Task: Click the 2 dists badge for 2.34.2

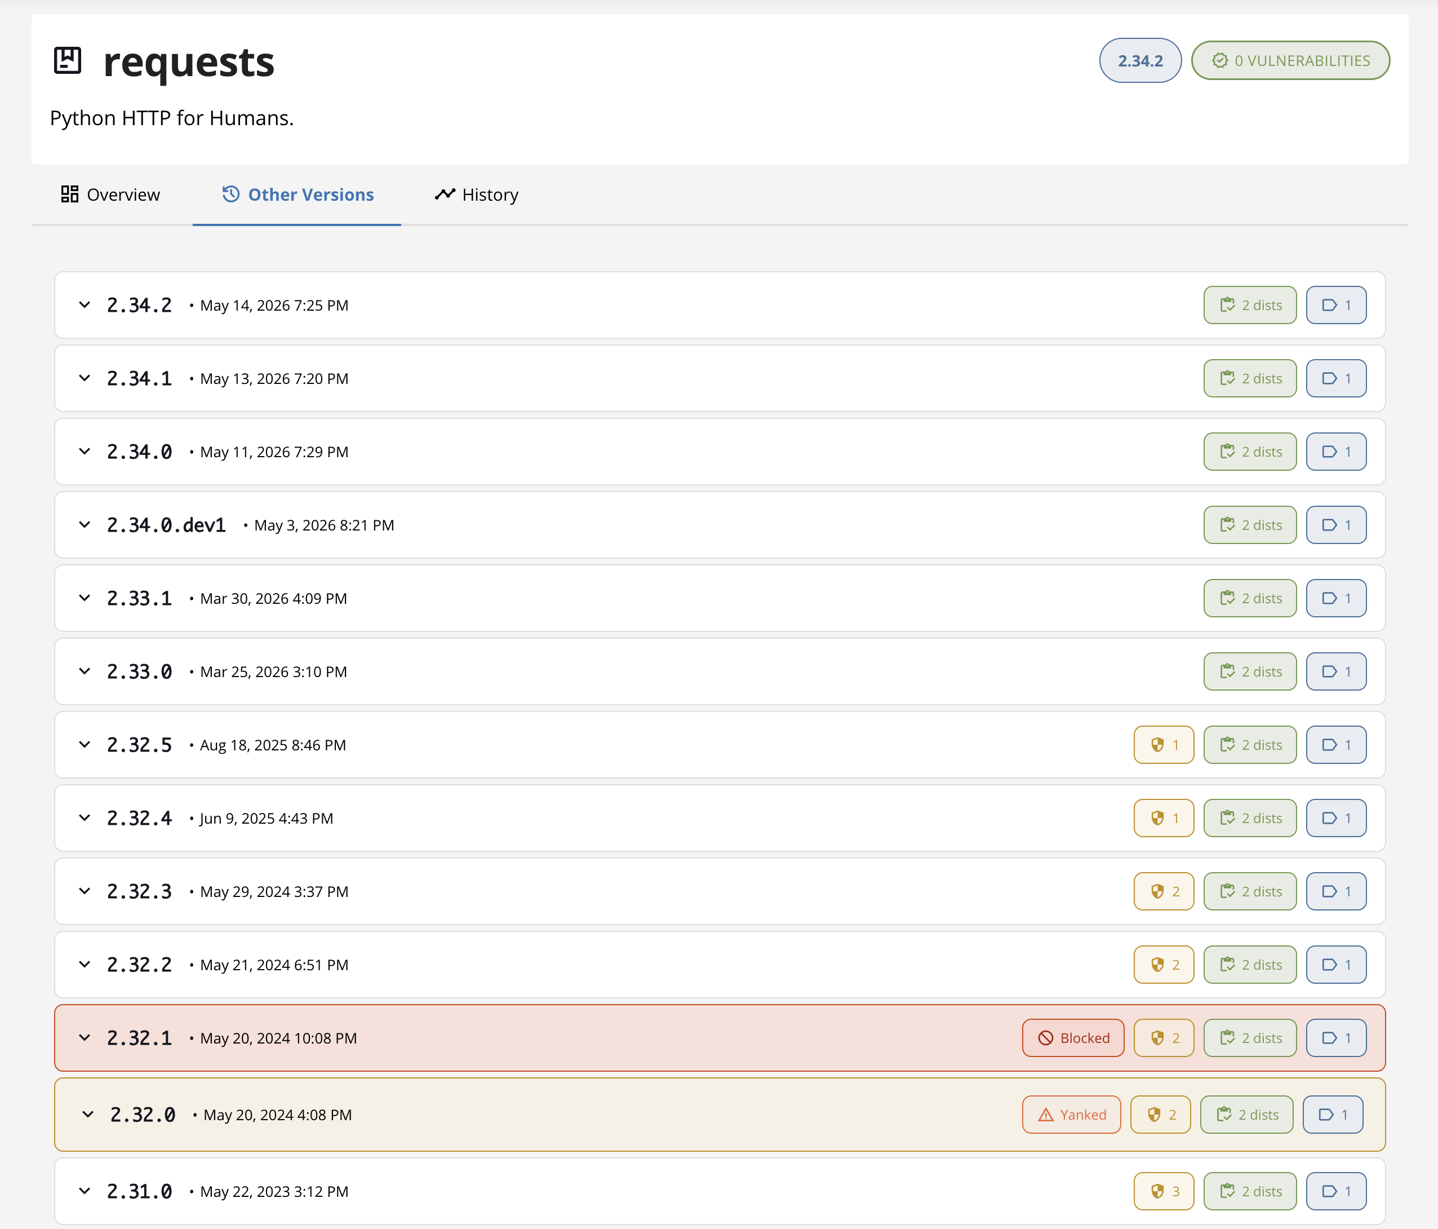Action: tap(1250, 305)
